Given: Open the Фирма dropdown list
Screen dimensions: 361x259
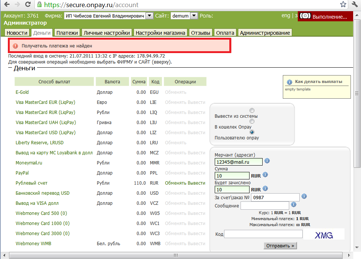Looking at the screenshot, I should pyautogui.click(x=149, y=16).
